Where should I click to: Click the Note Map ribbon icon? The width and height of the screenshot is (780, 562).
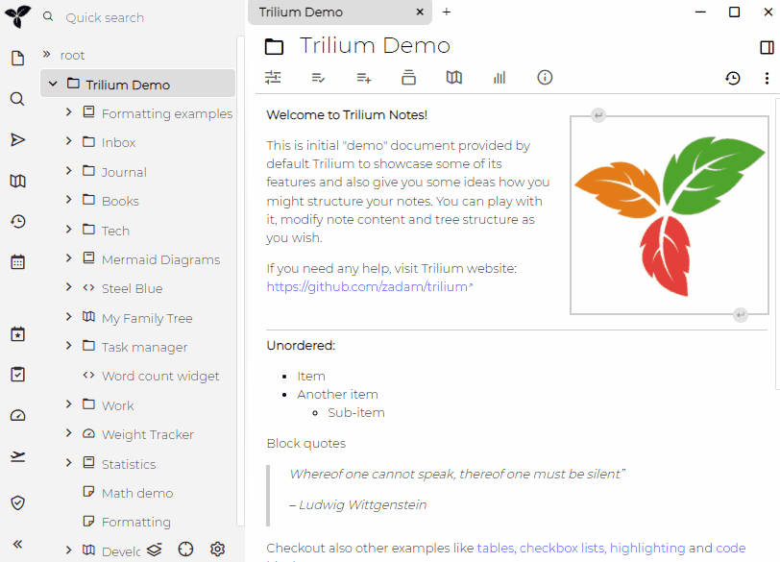(x=454, y=78)
